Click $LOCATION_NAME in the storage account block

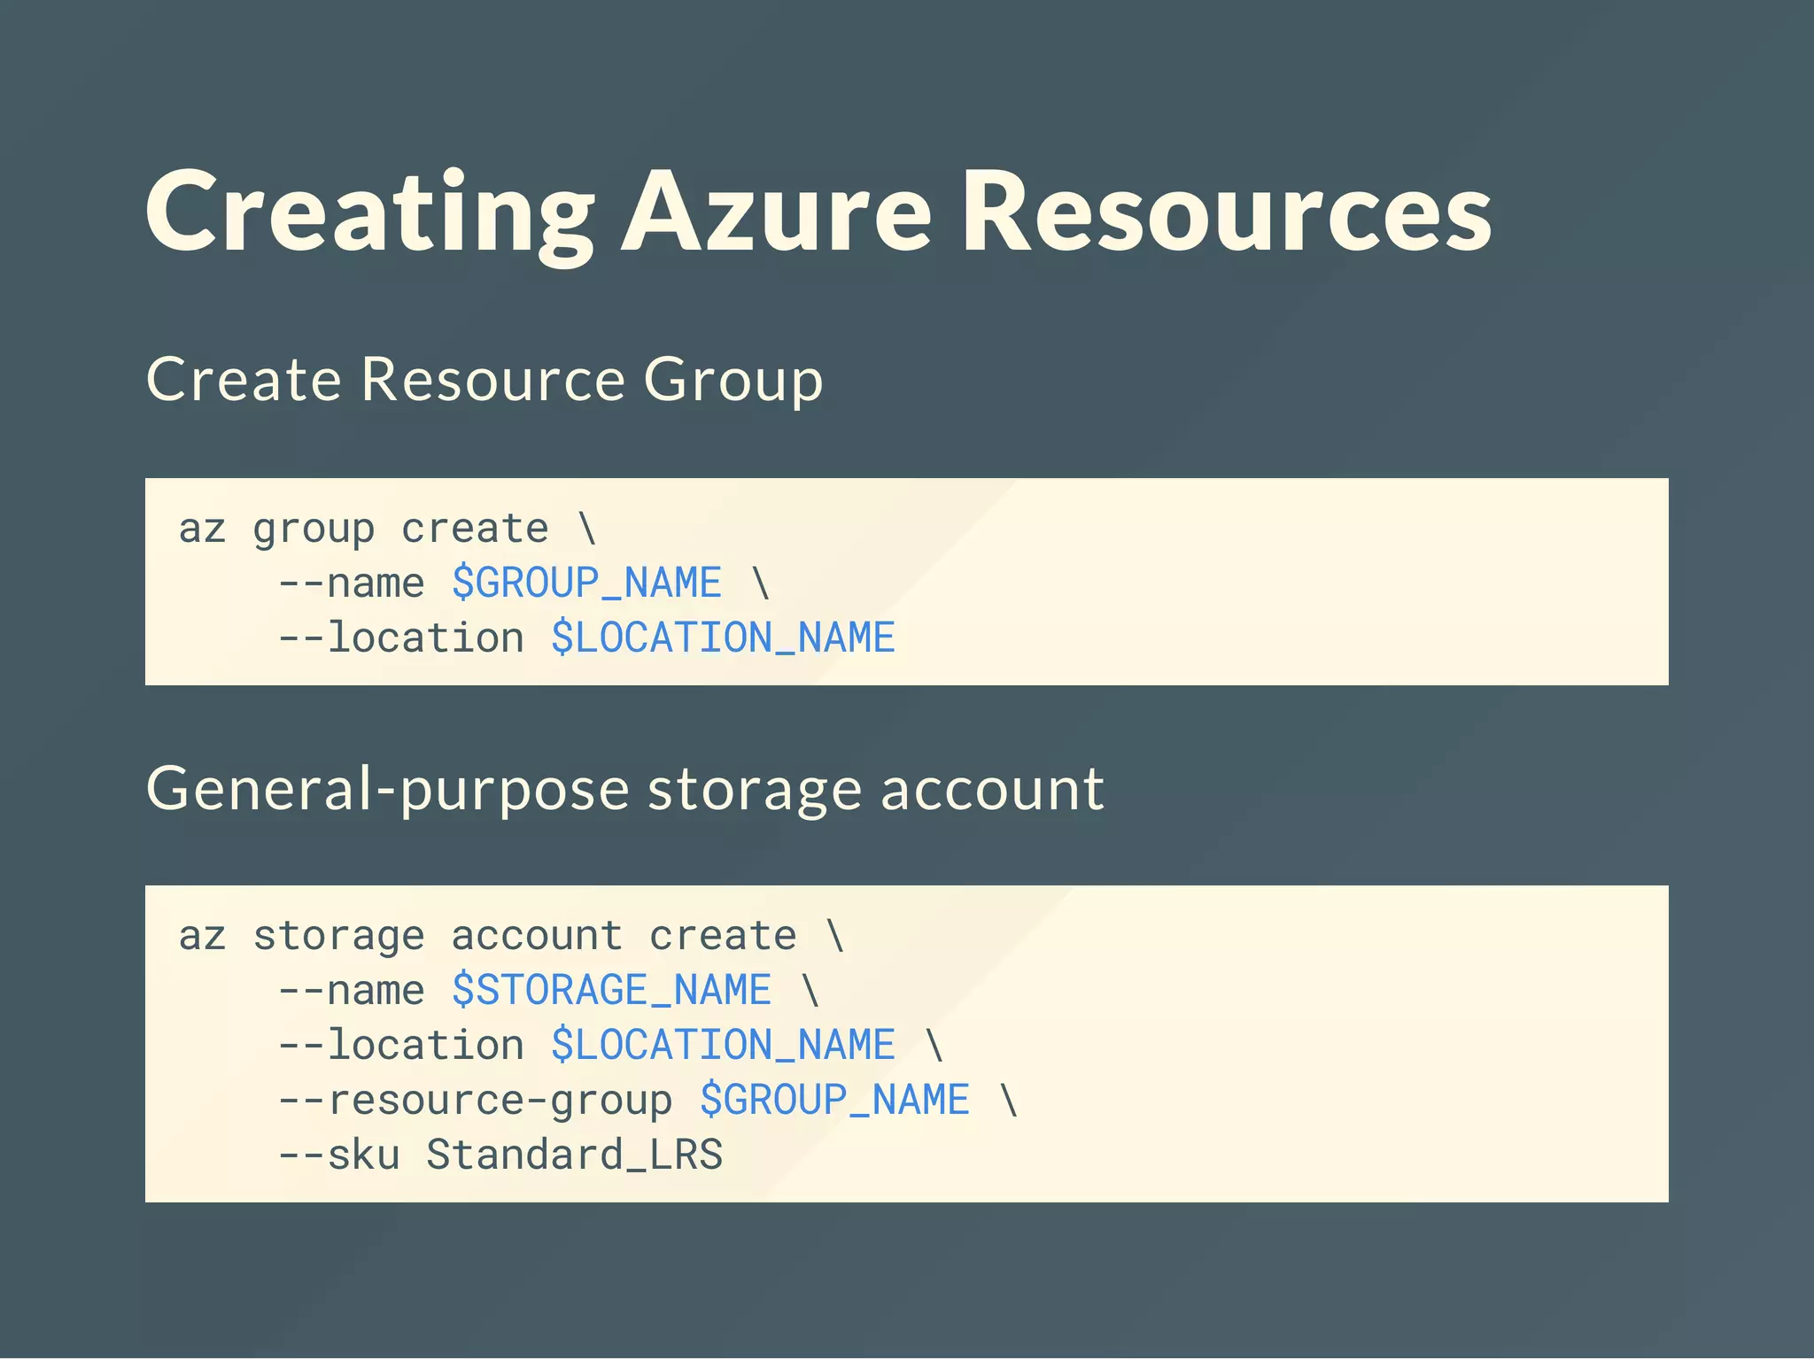pyautogui.click(x=723, y=1045)
